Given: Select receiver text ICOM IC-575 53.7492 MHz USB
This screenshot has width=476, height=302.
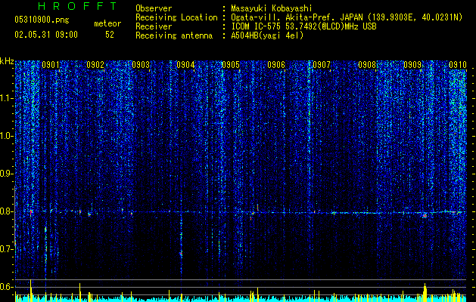Looking at the screenshot, I should point(303,26).
